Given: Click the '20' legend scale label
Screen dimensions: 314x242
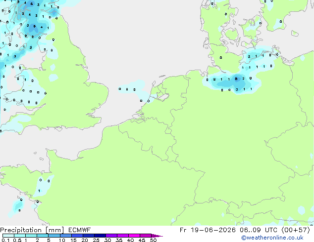Looking at the screenshot, I should [85, 240].
